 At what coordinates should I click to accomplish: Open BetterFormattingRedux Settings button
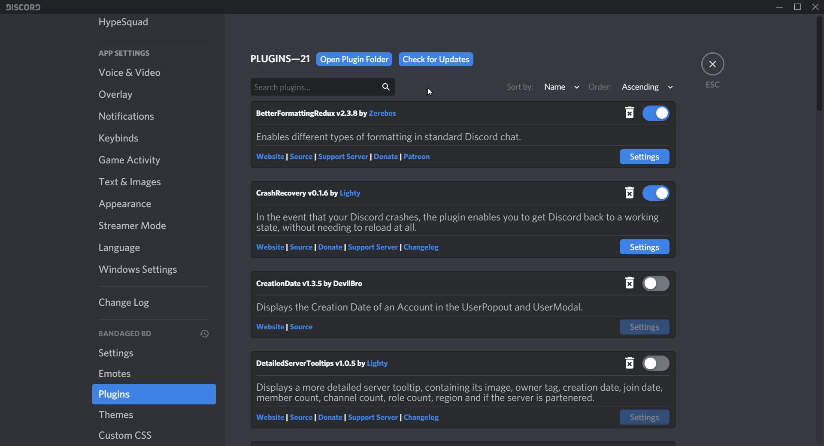(x=644, y=157)
